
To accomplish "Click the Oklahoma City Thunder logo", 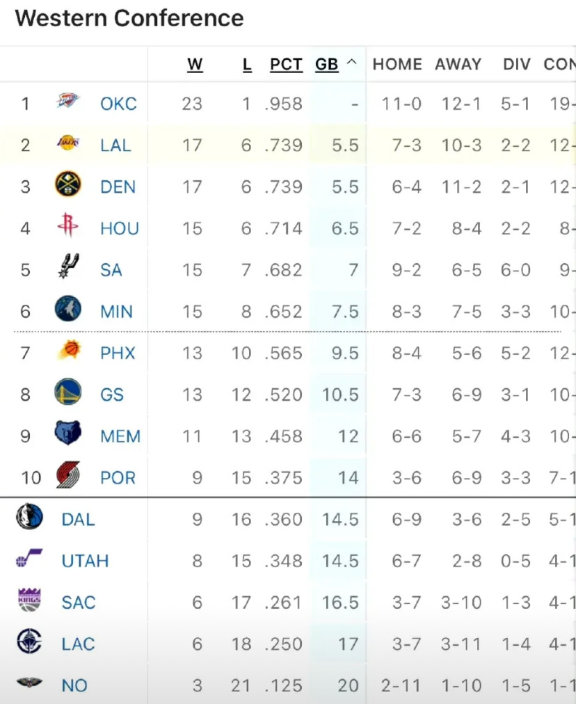I will pyautogui.click(x=67, y=102).
